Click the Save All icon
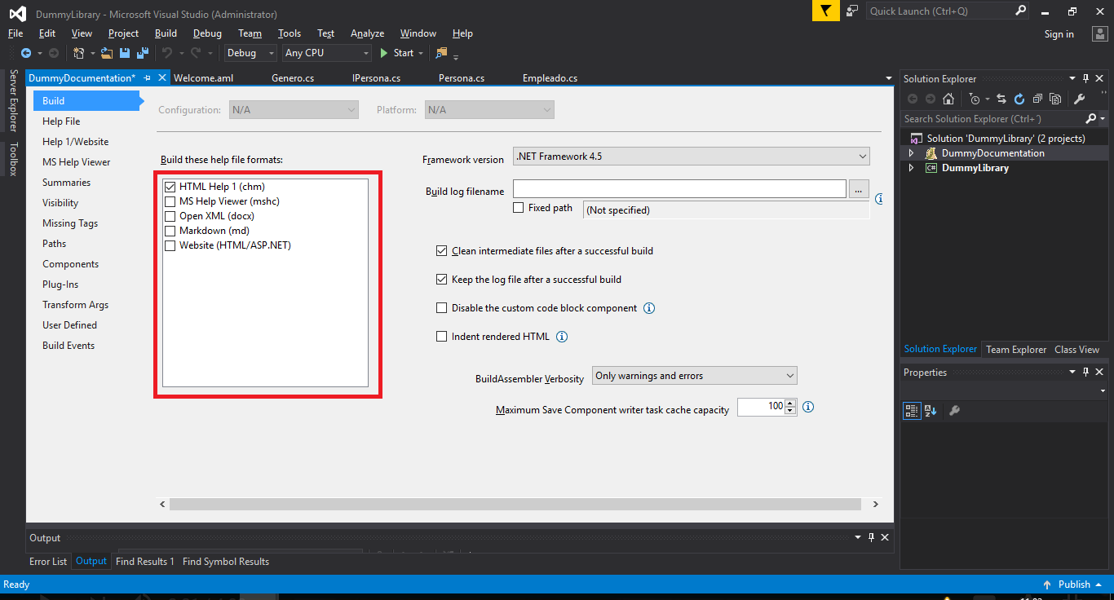This screenshot has width=1114, height=600. 143,53
